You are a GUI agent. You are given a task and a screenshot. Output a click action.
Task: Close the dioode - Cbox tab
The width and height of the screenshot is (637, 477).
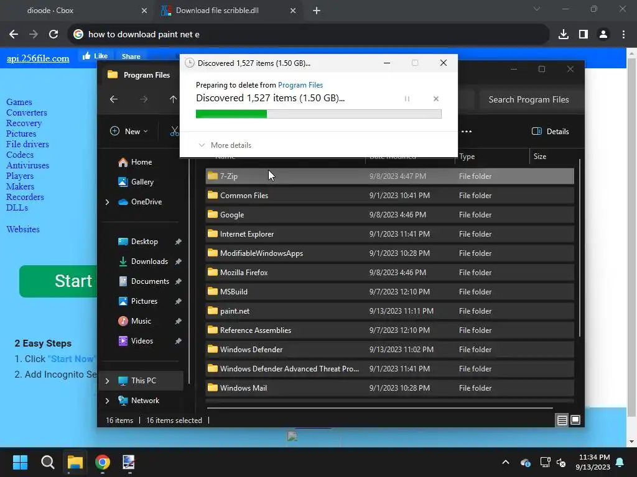pos(144,11)
